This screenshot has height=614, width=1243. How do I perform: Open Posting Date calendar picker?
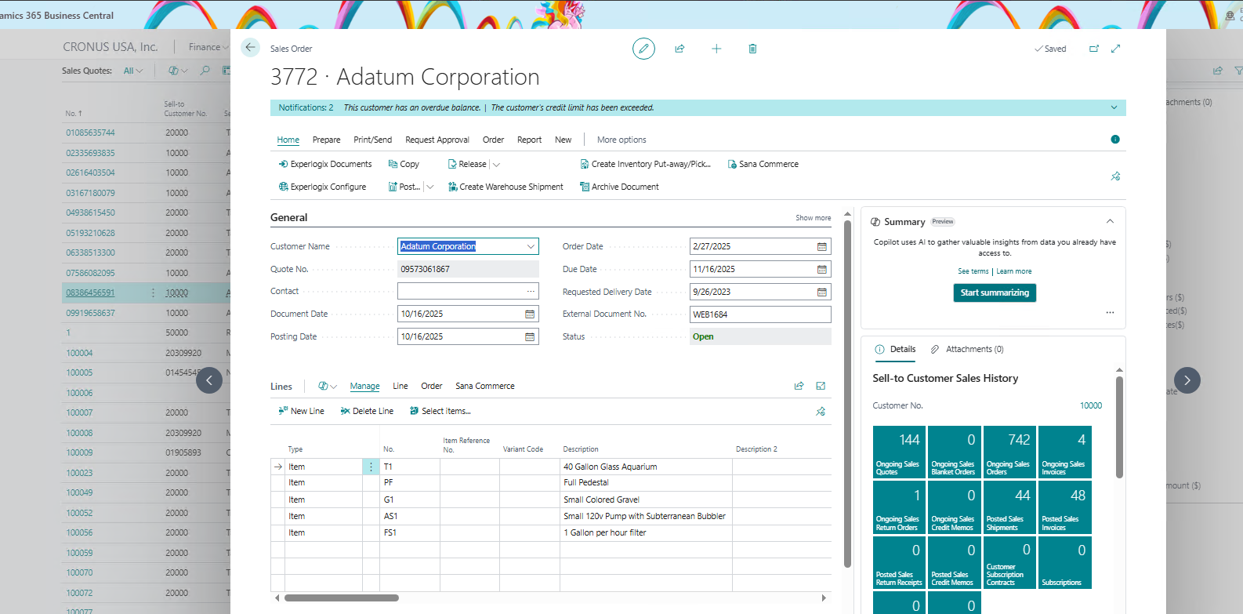530,336
